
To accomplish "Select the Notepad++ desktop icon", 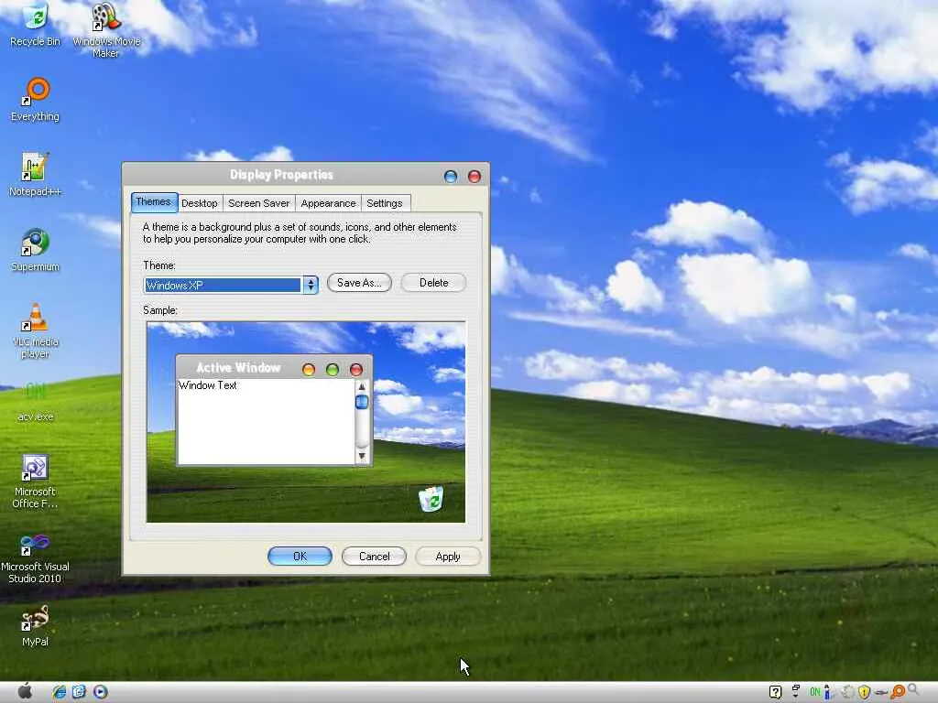I will click(x=36, y=174).
